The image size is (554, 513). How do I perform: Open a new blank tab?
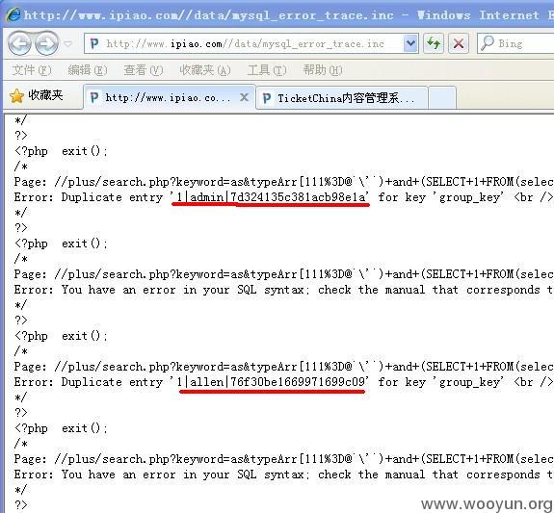442,98
